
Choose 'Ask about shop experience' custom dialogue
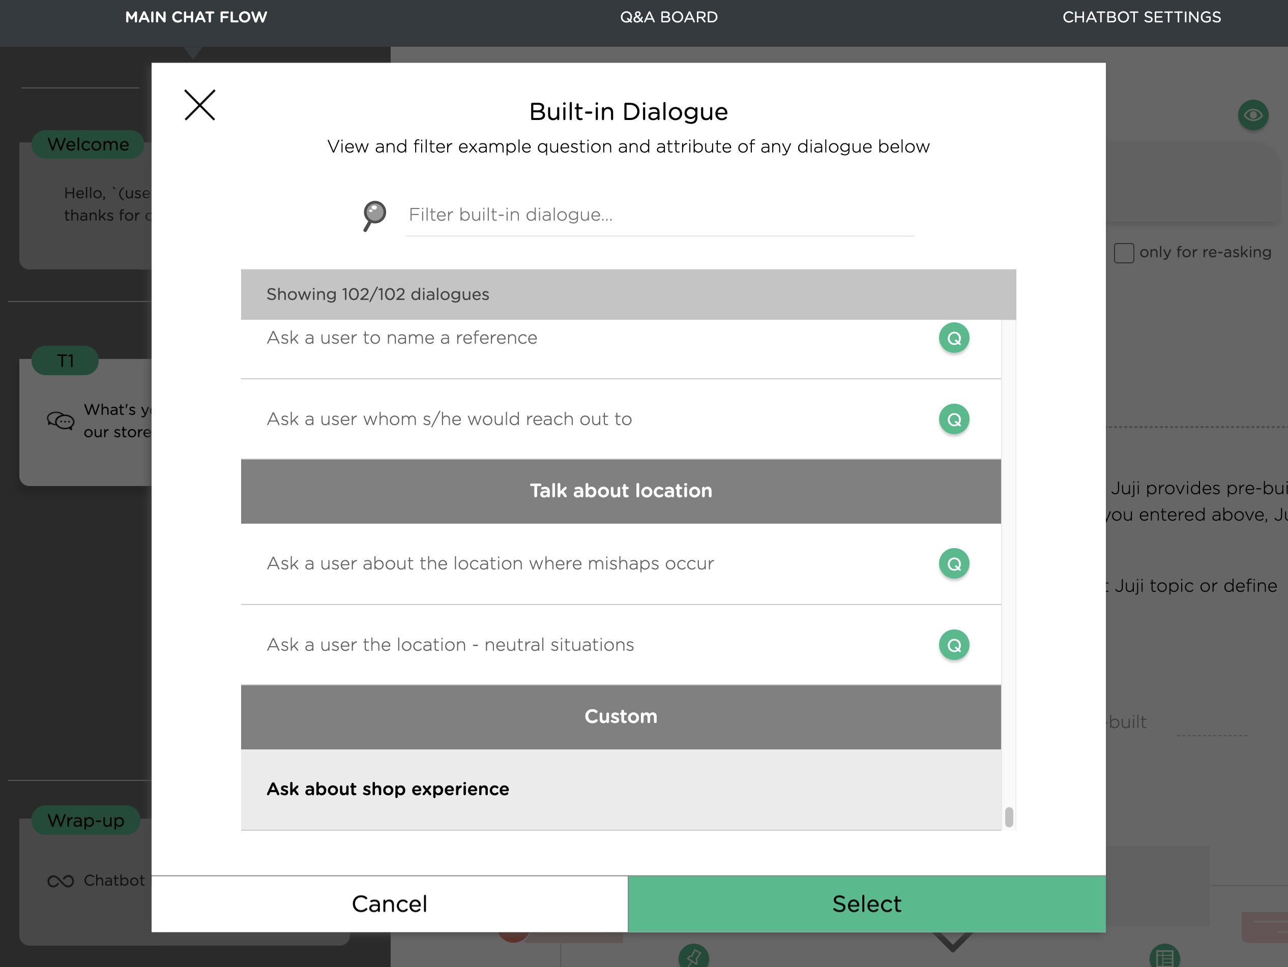pos(621,790)
